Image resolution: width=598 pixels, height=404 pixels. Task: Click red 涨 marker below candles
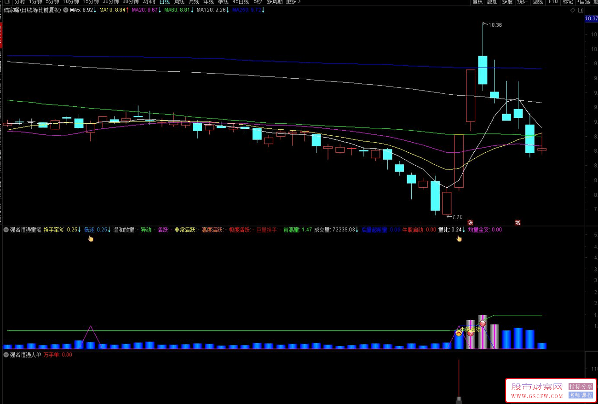(x=470, y=223)
